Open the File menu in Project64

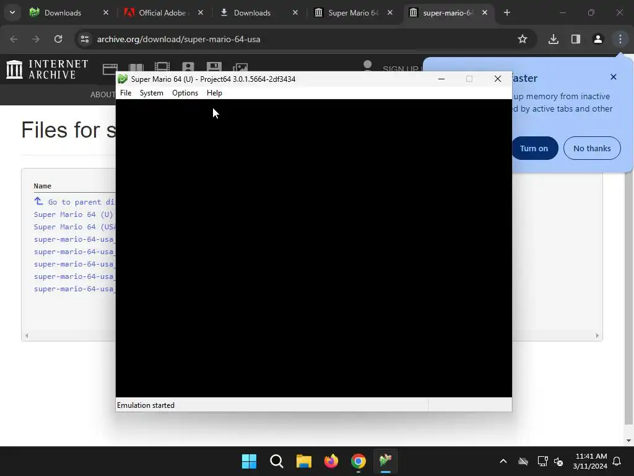(126, 93)
